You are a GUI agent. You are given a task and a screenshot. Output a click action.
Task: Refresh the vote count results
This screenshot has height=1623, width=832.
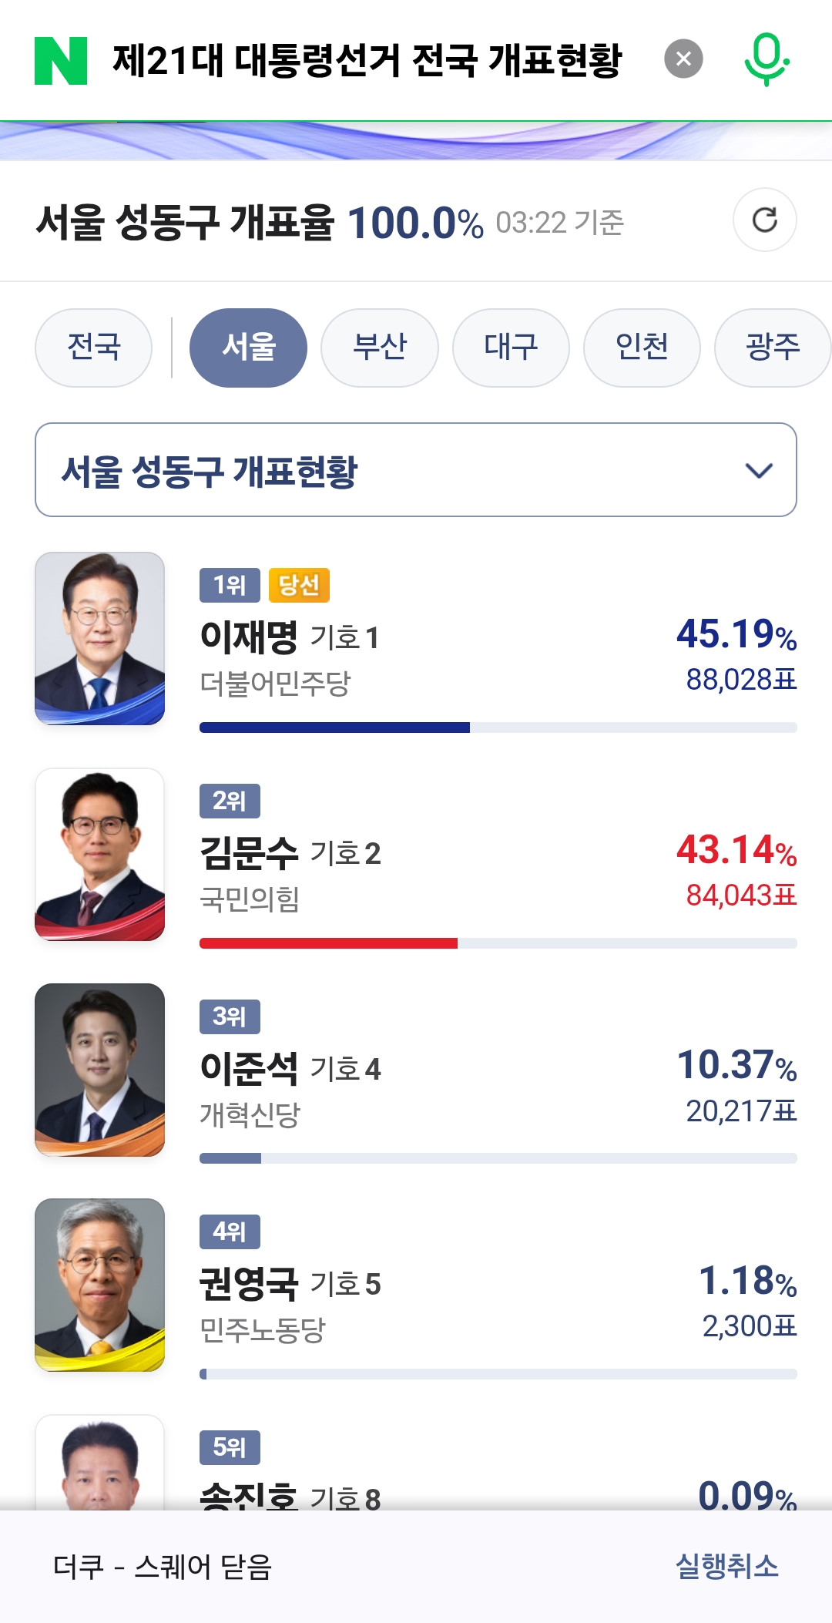point(764,220)
